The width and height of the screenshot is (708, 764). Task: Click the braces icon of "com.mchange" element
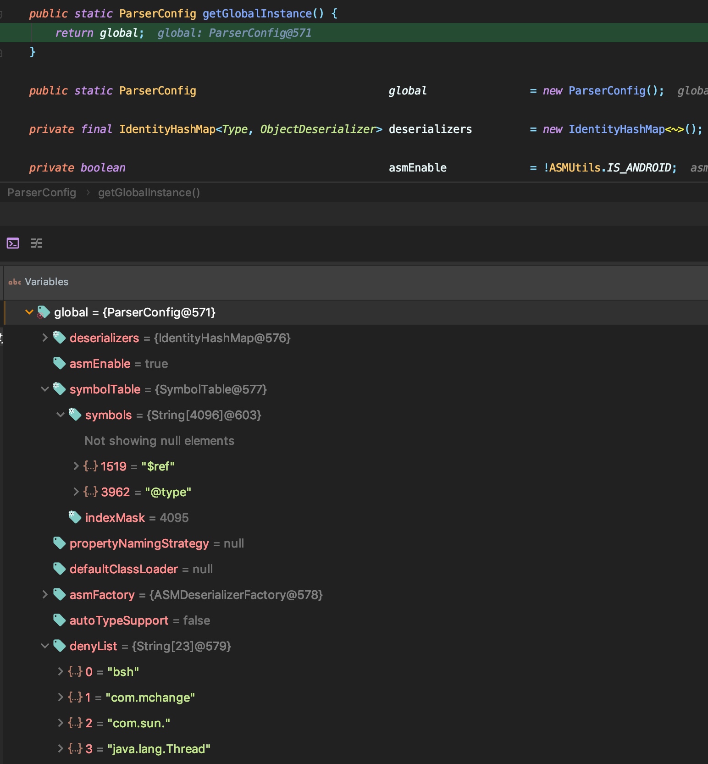click(x=75, y=697)
